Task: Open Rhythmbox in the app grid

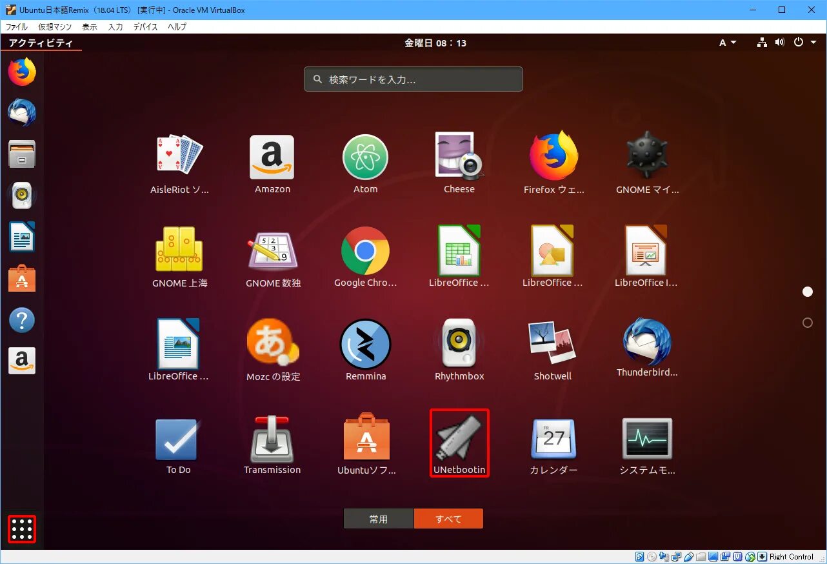Action: click(x=459, y=350)
